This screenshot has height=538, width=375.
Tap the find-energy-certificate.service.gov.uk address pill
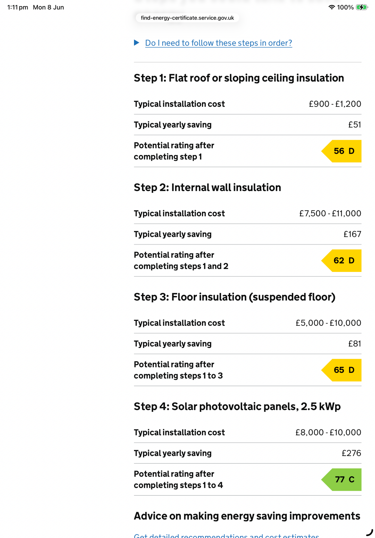click(x=187, y=18)
